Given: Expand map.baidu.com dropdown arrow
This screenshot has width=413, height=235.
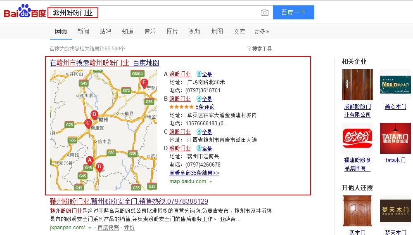Looking at the screenshot, I should click(211, 182).
